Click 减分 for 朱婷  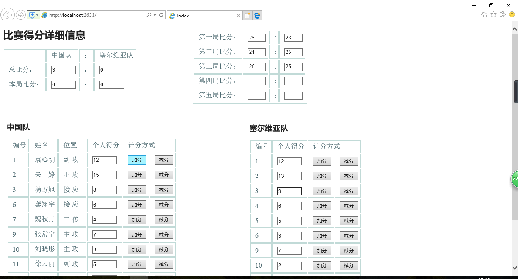(163, 175)
